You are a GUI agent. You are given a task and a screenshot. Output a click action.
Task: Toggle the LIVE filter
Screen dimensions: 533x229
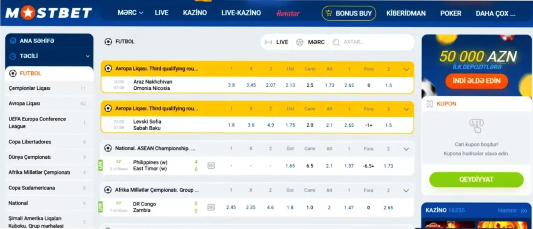pos(276,42)
